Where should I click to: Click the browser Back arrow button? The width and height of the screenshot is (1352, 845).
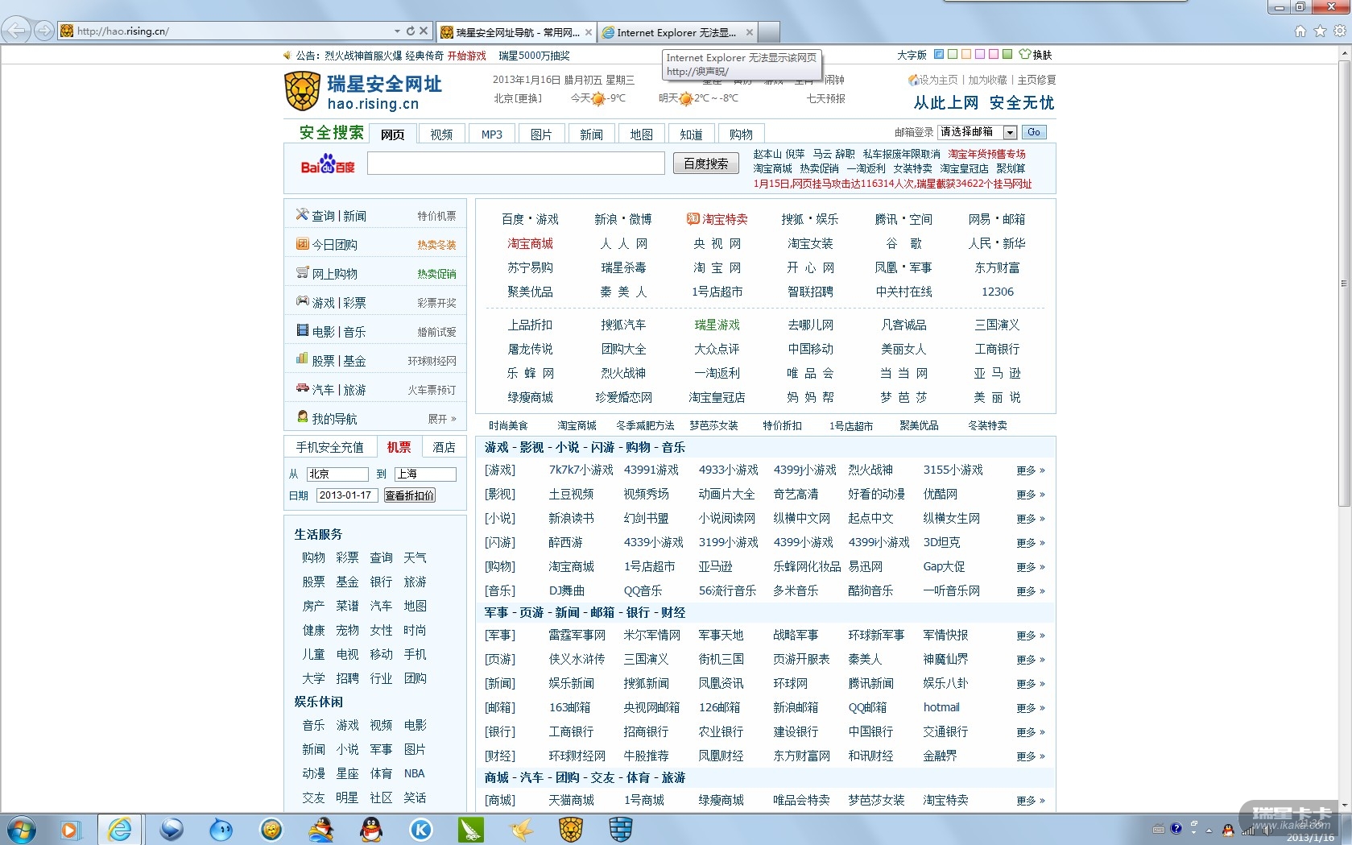coord(16,31)
